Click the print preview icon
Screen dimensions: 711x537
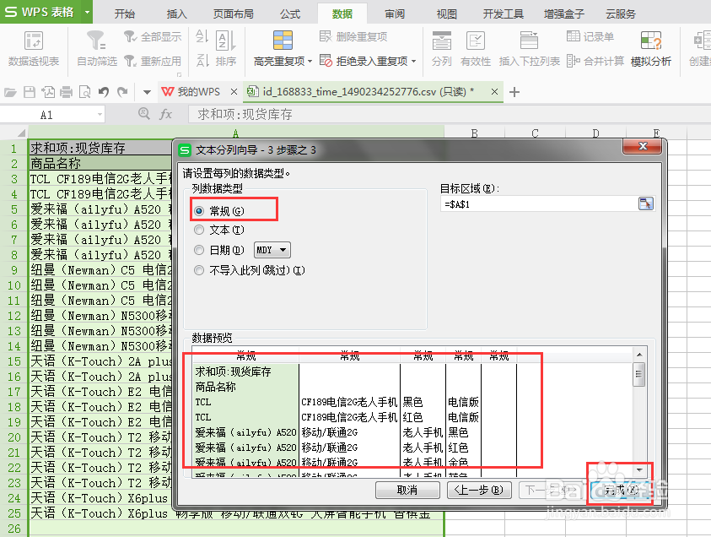tap(85, 92)
